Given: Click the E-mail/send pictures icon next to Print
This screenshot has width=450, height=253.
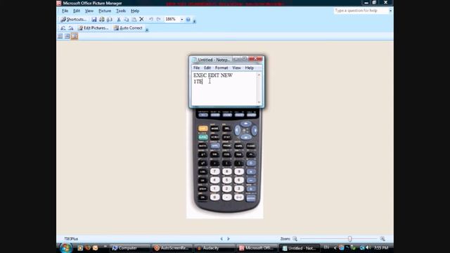Looking at the screenshot, I should point(110,19).
